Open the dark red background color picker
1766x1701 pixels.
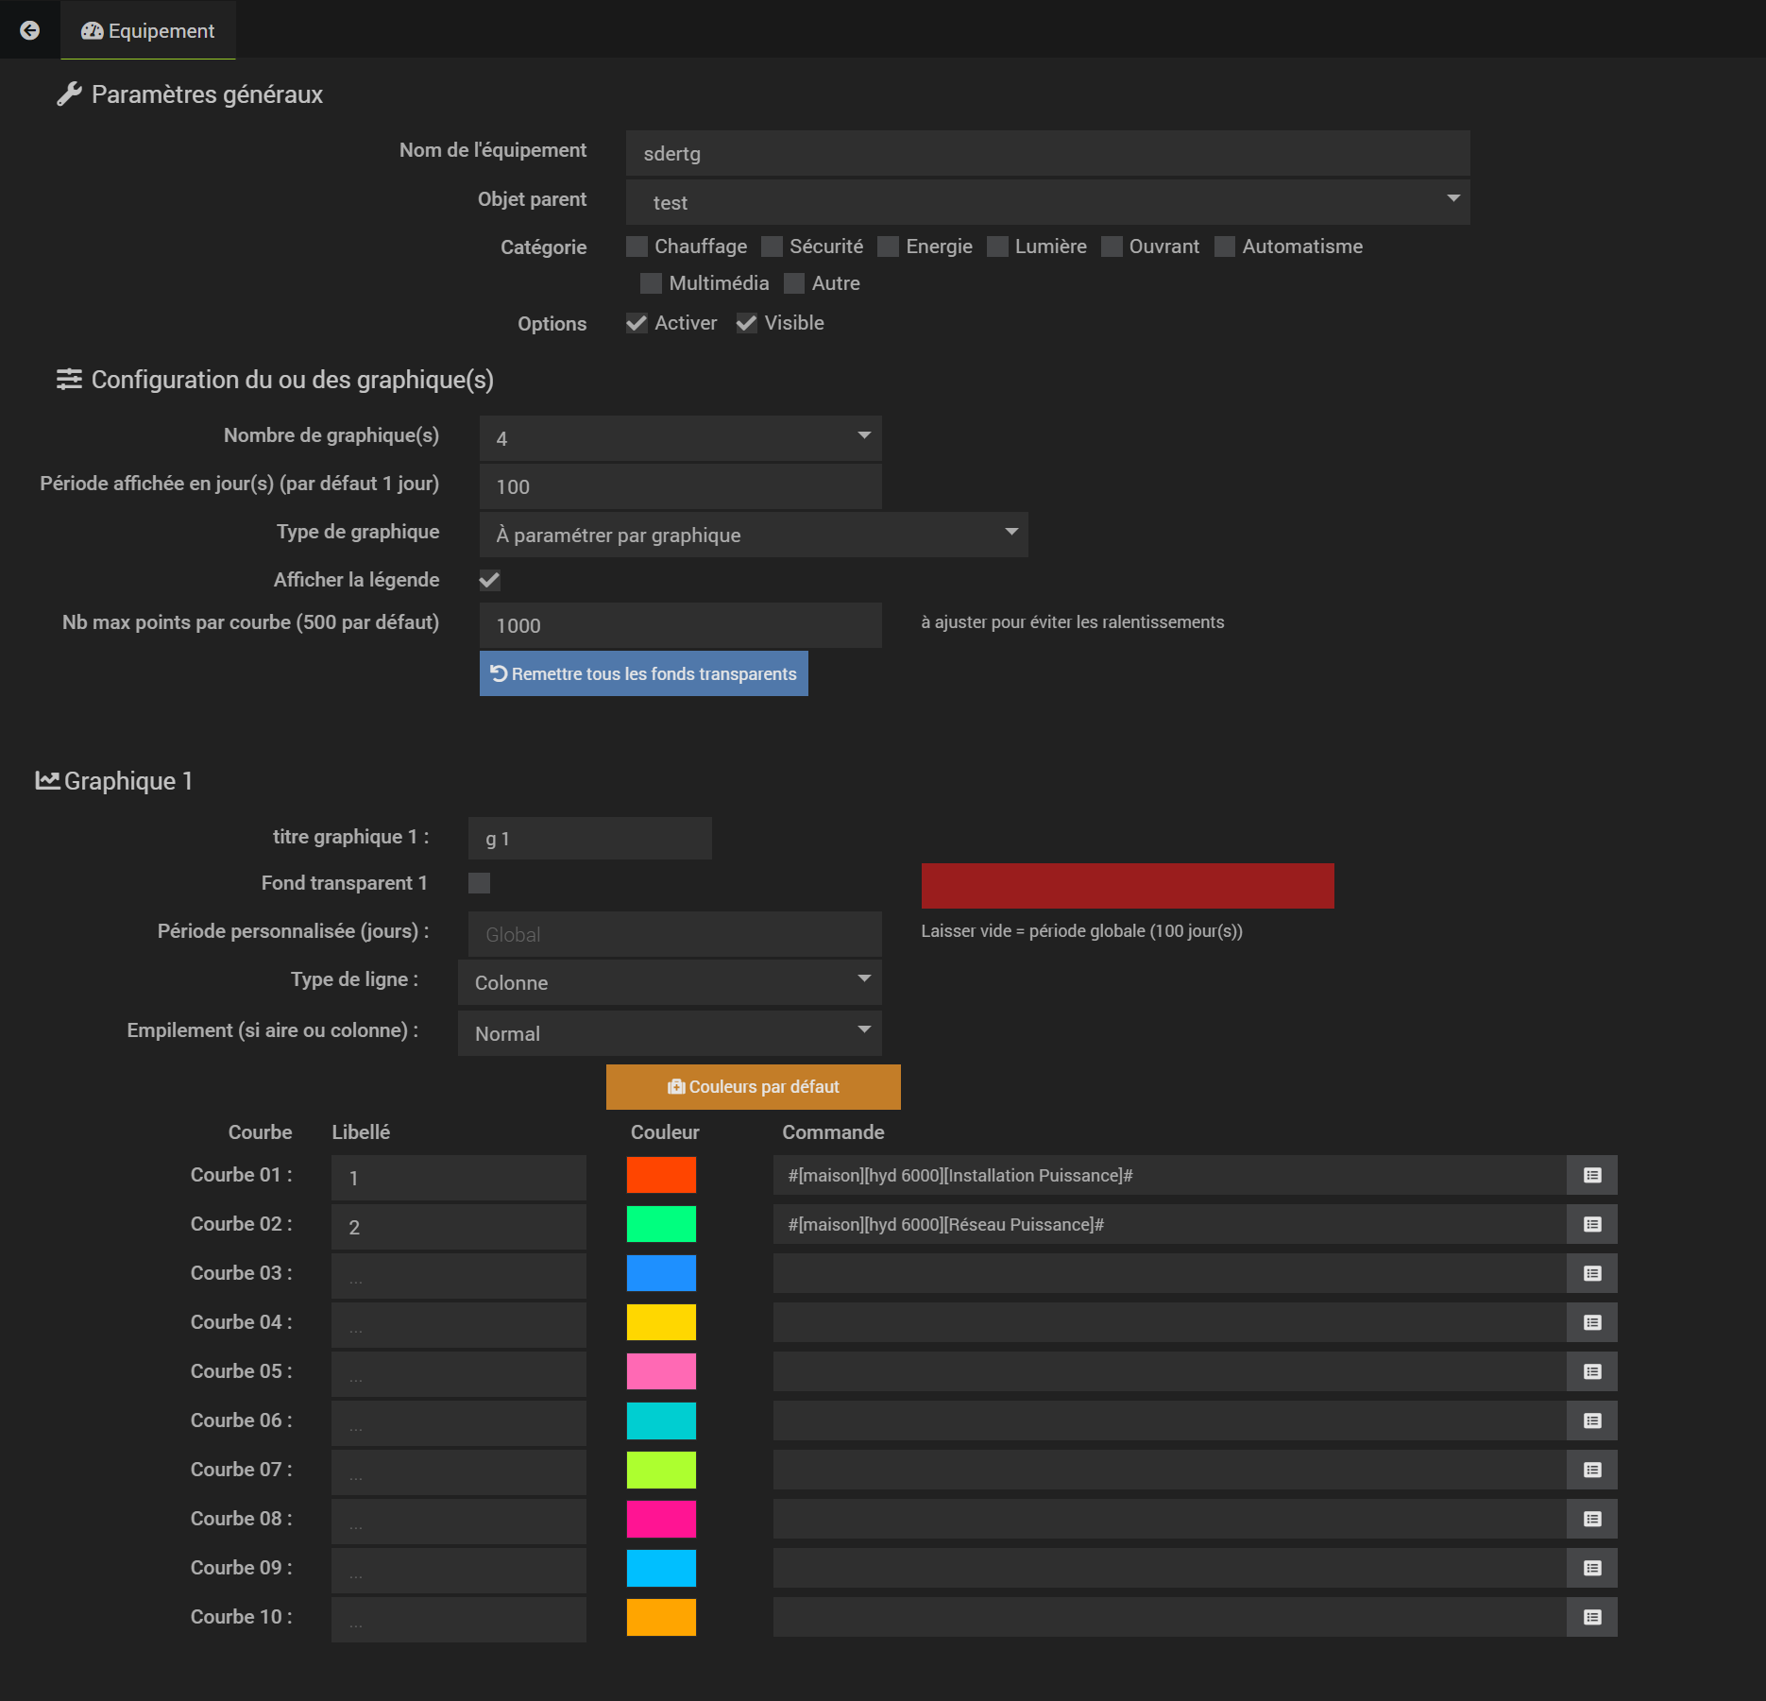pyautogui.click(x=1128, y=886)
